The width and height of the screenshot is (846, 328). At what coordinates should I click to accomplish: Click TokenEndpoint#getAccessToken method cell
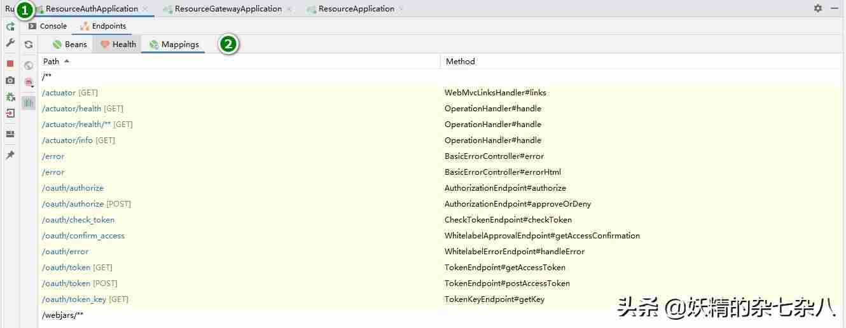[x=505, y=268]
